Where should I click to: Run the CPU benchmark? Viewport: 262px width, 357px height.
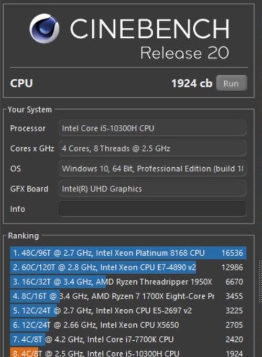click(x=231, y=83)
